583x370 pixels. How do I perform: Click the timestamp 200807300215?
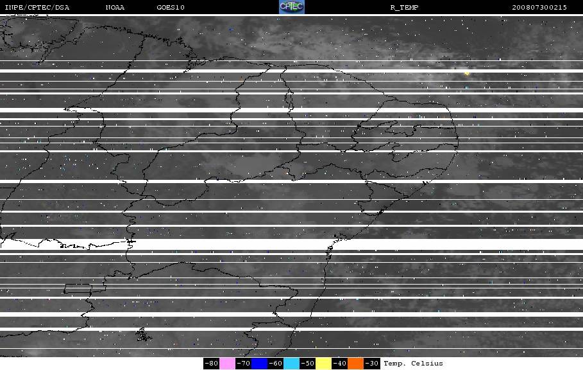pyautogui.click(x=539, y=8)
